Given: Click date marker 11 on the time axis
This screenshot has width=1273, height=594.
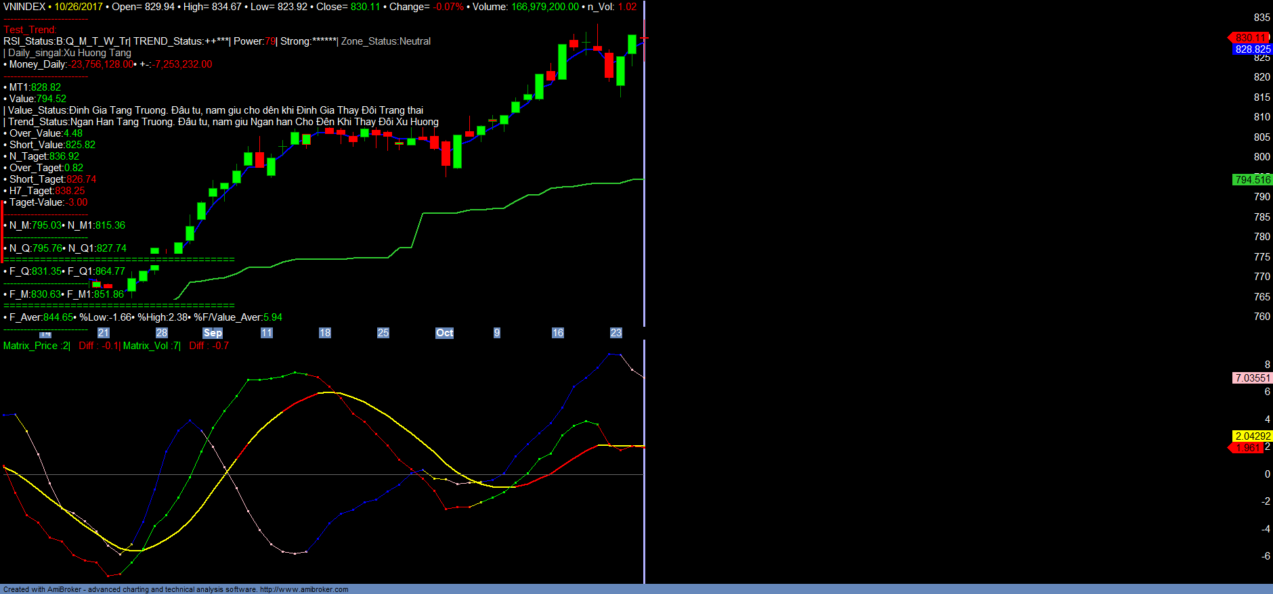Looking at the screenshot, I should tap(267, 333).
